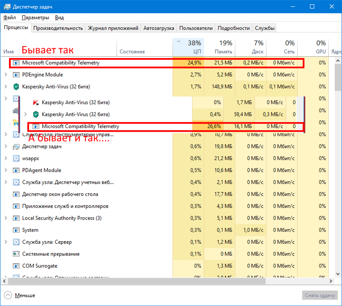Click the Task Manager title bar icon
Screen dimensions: 342x306
[7, 6]
